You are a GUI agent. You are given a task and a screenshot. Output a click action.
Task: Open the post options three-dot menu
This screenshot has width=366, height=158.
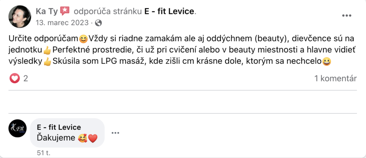click(x=347, y=16)
